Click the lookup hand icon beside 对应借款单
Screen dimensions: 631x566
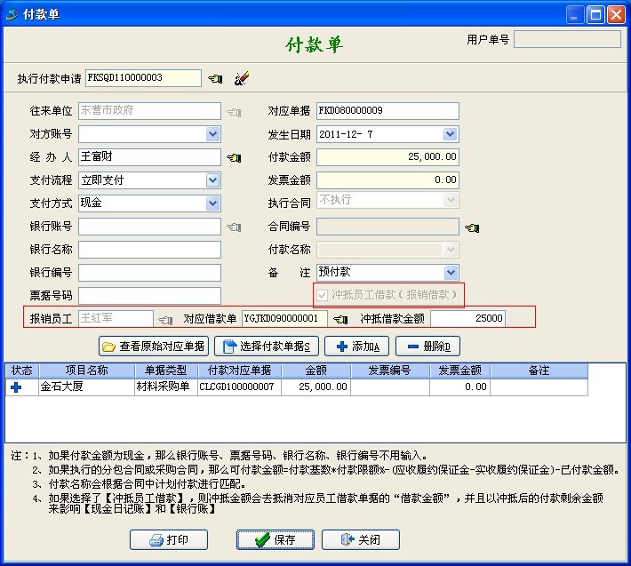(x=339, y=319)
